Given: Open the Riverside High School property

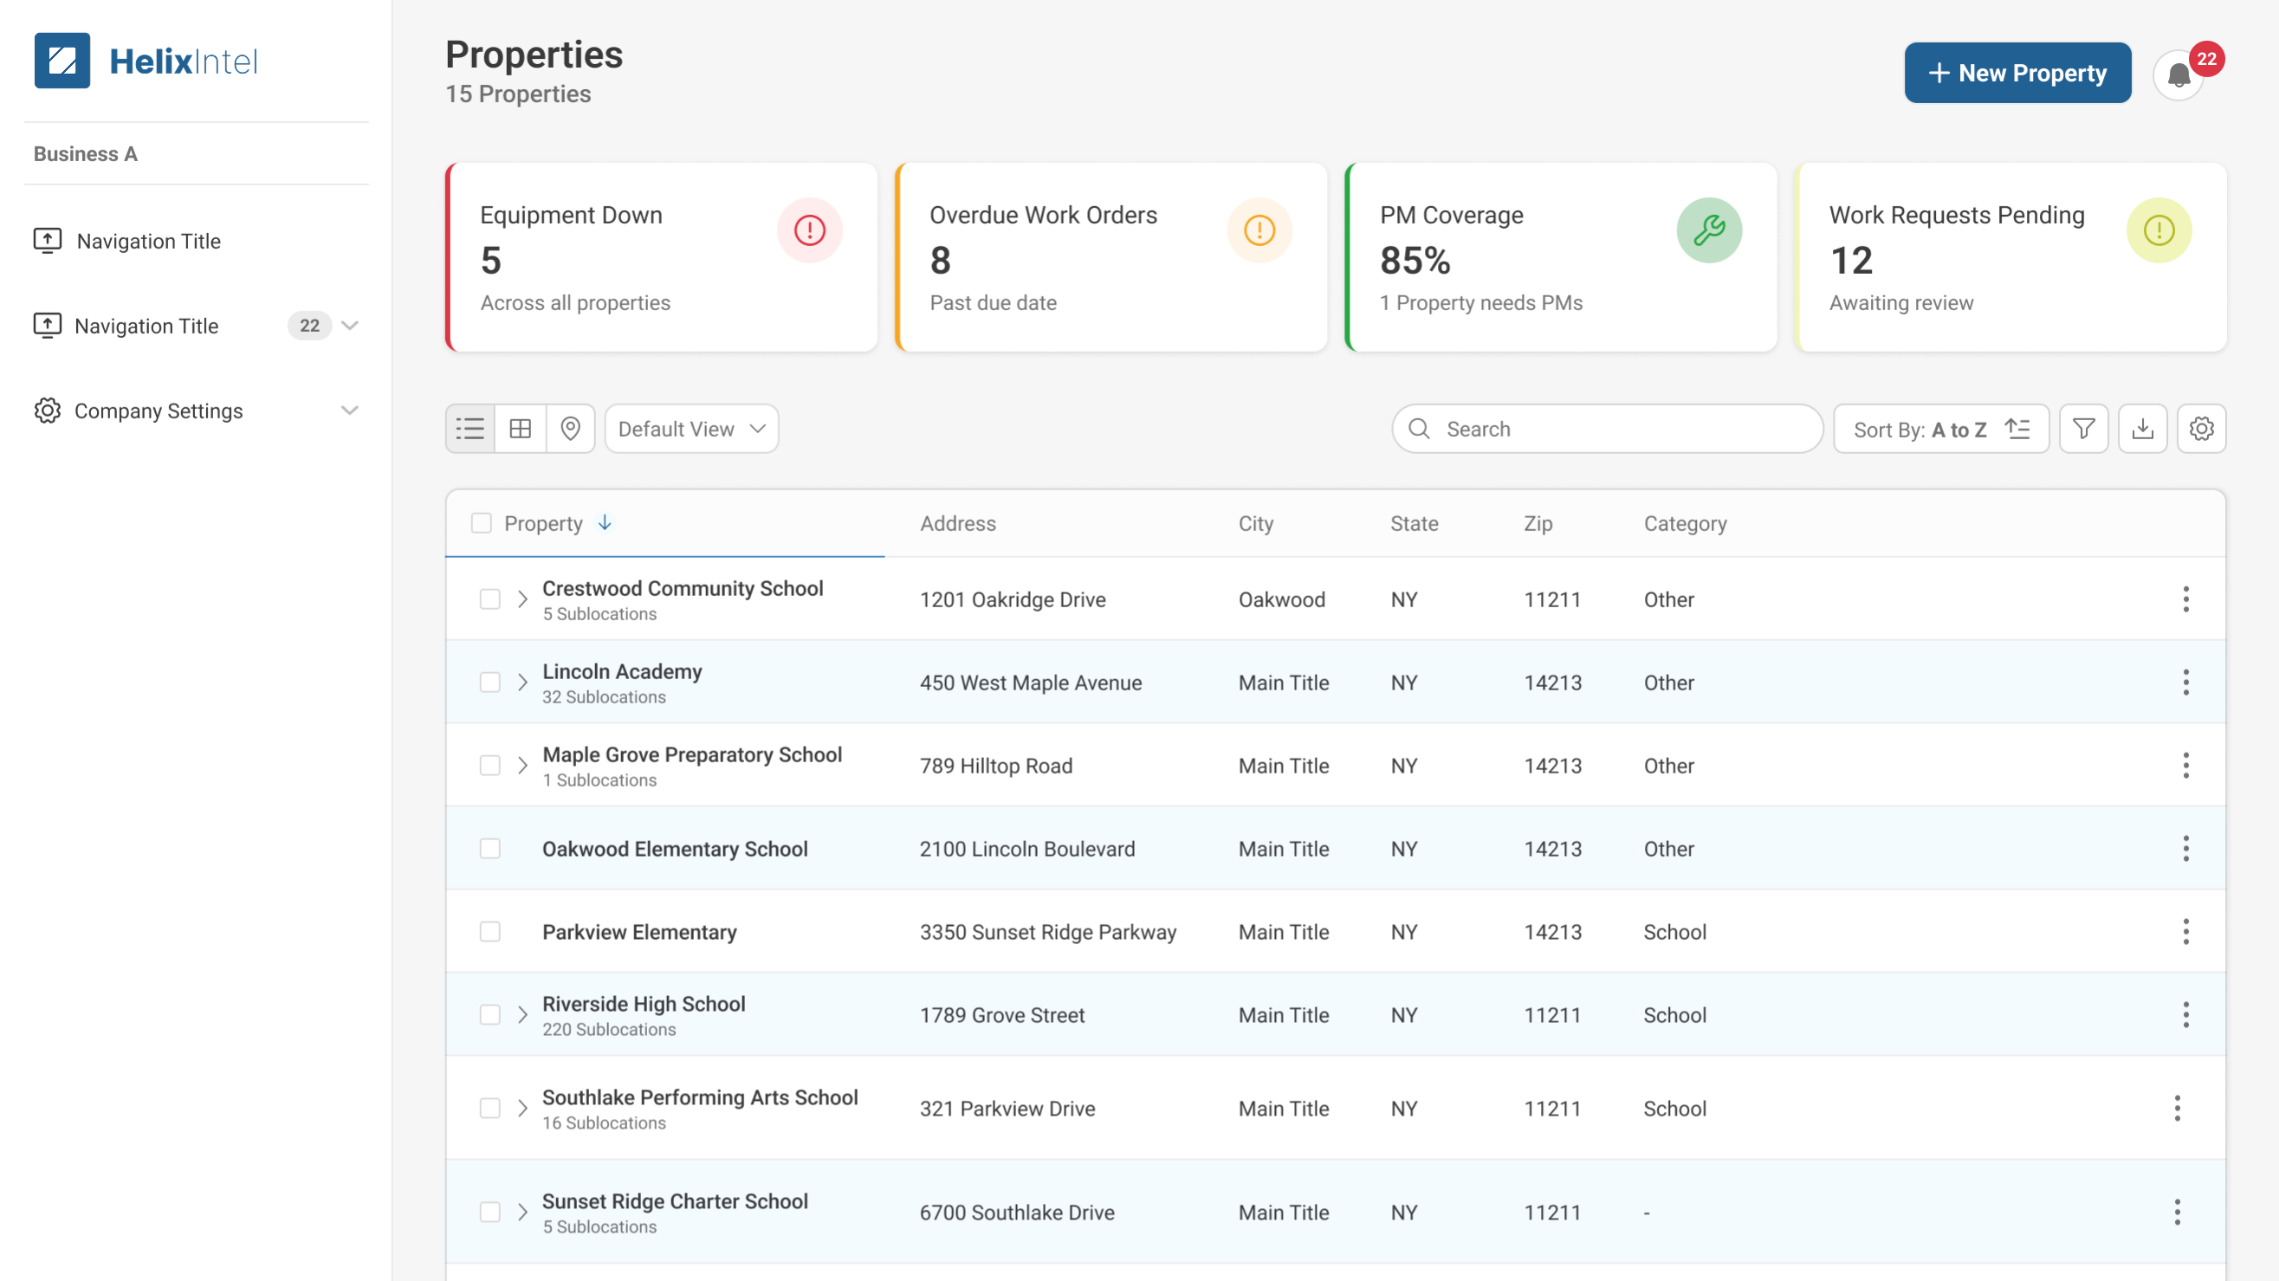Looking at the screenshot, I should (644, 1003).
